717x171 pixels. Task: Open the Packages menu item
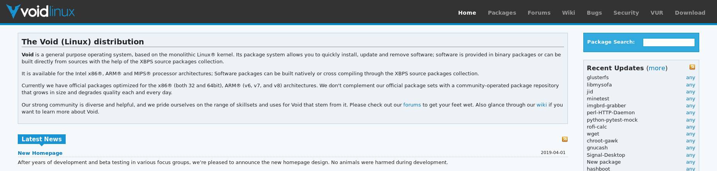(502, 13)
